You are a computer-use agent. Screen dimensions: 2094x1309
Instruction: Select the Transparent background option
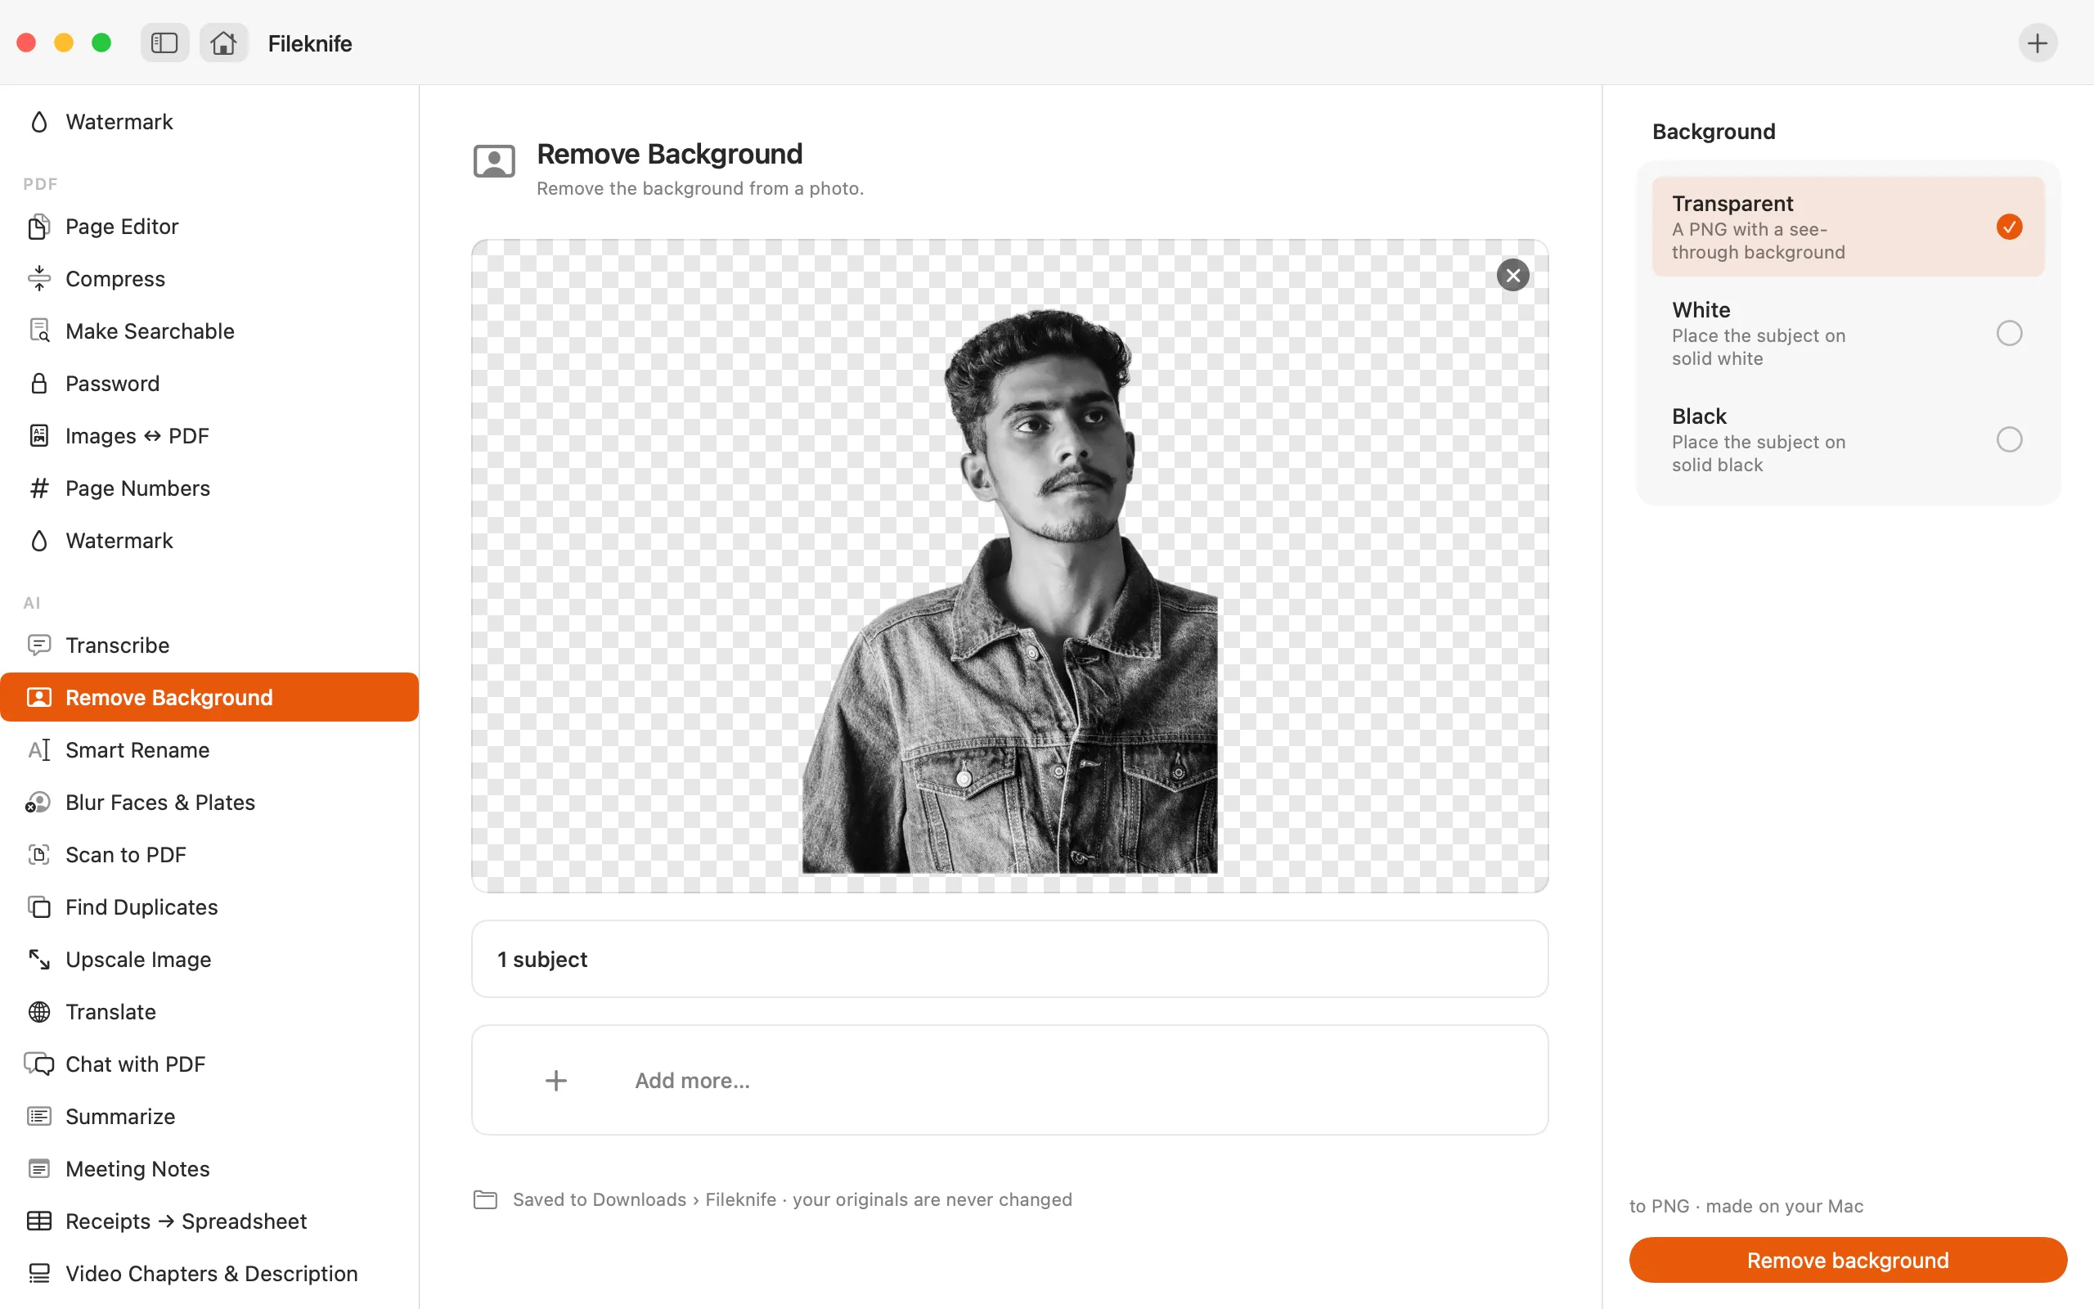pyautogui.click(x=1848, y=227)
